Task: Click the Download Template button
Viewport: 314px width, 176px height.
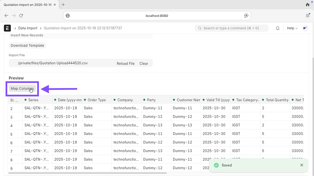Action: [x=27, y=45]
